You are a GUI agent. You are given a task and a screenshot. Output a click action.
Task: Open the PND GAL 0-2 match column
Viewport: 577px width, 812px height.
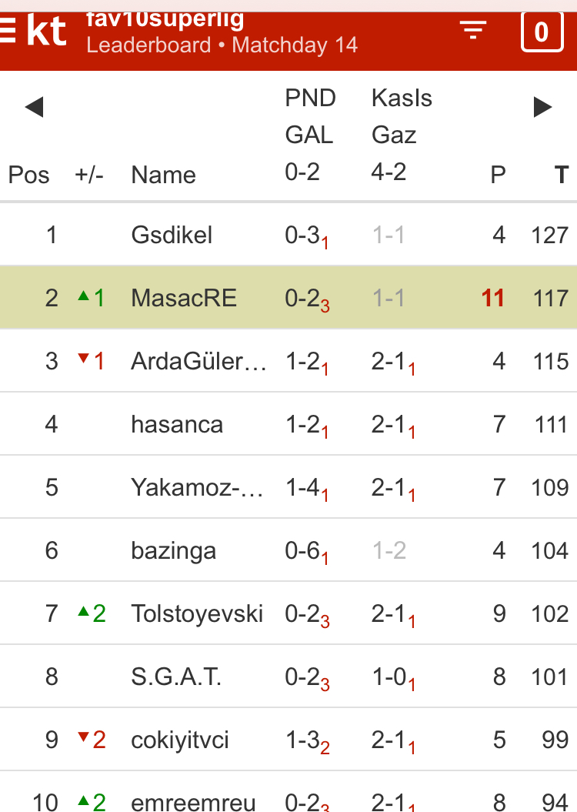(310, 135)
